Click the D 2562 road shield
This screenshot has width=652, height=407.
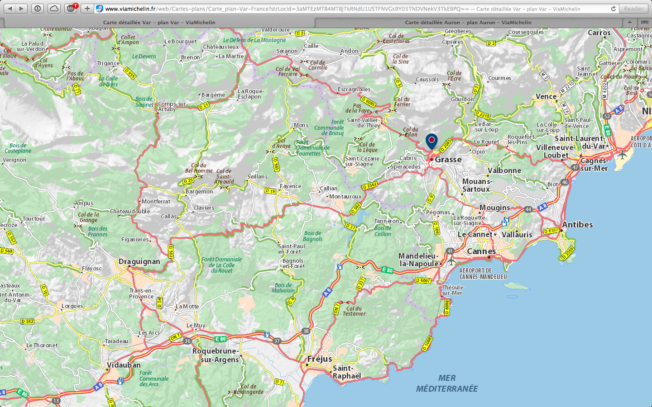coord(369,185)
